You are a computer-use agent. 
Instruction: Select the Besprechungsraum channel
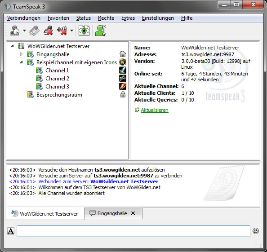point(59,95)
